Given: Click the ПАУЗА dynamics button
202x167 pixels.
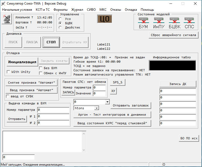Looking at the screenshot, I should (32, 42).
